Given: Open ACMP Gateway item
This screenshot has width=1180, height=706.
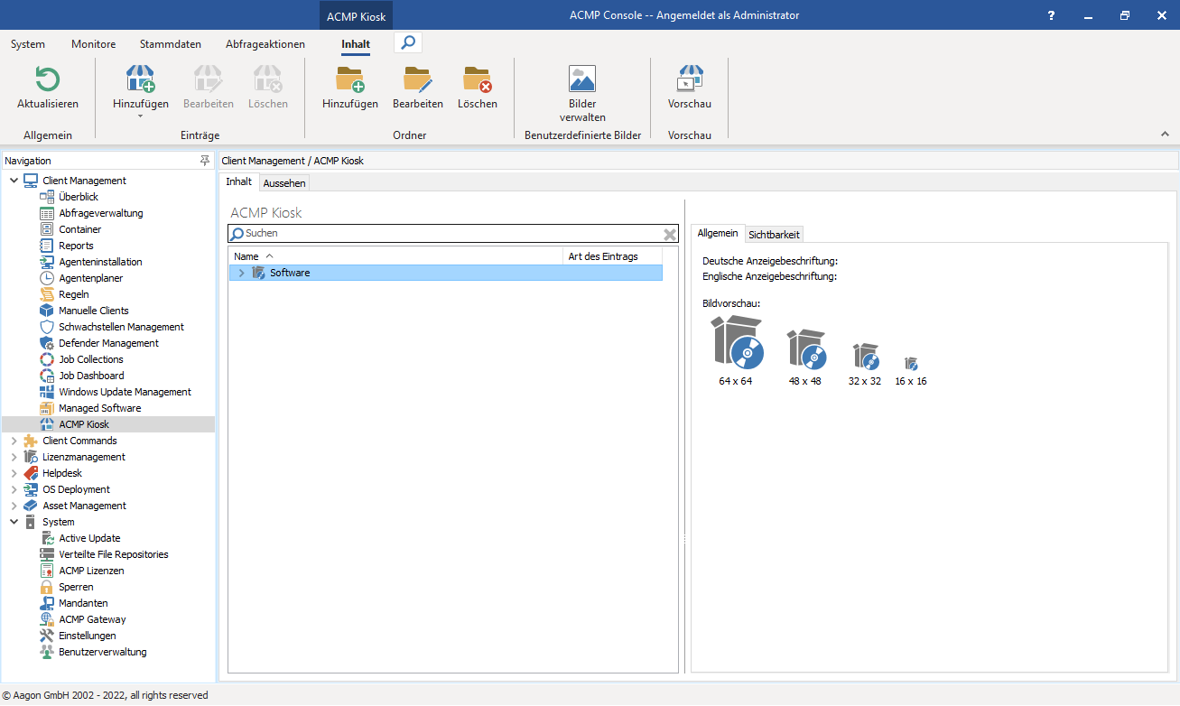Looking at the screenshot, I should 92,619.
